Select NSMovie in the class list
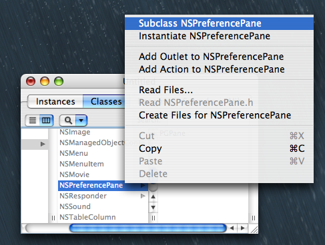 click(91, 174)
